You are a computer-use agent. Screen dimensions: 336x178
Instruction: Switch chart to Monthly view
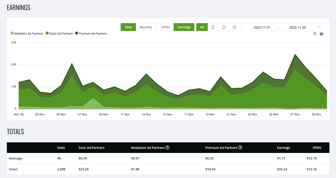(146, 27)
